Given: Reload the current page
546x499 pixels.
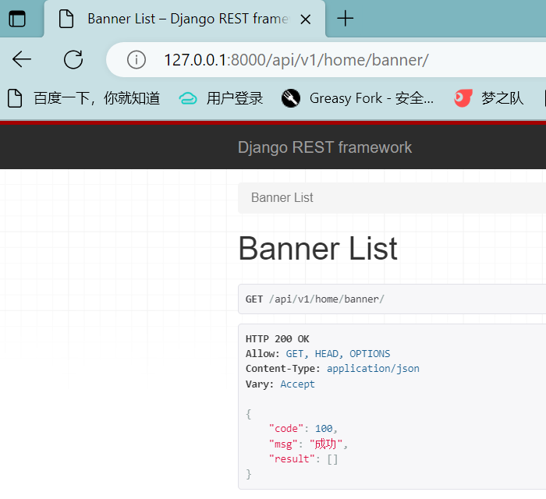Looking at the screenshot, I should click(x=73, y=59).
